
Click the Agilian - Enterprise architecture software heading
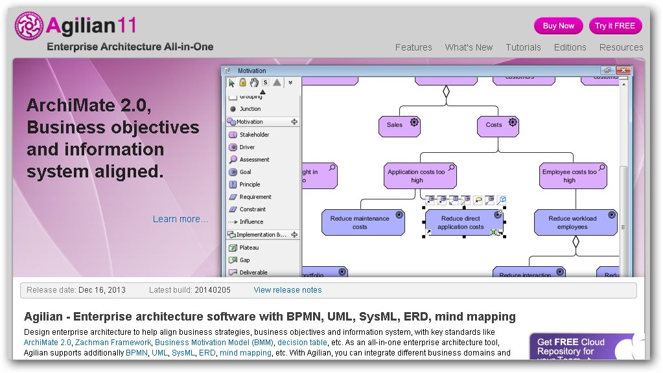tap(270, 317)
